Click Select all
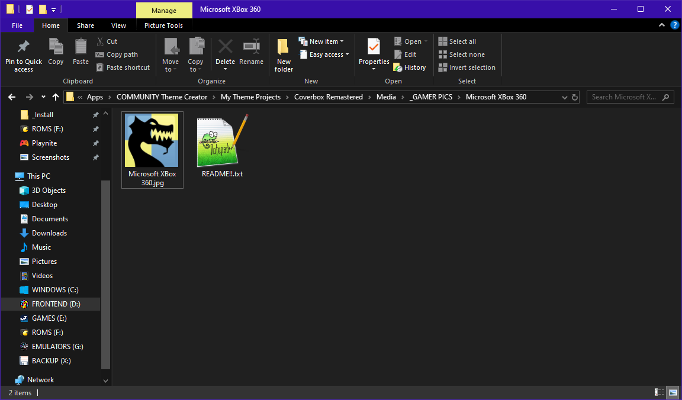This screenshot has height=400, width=682. 457,41
